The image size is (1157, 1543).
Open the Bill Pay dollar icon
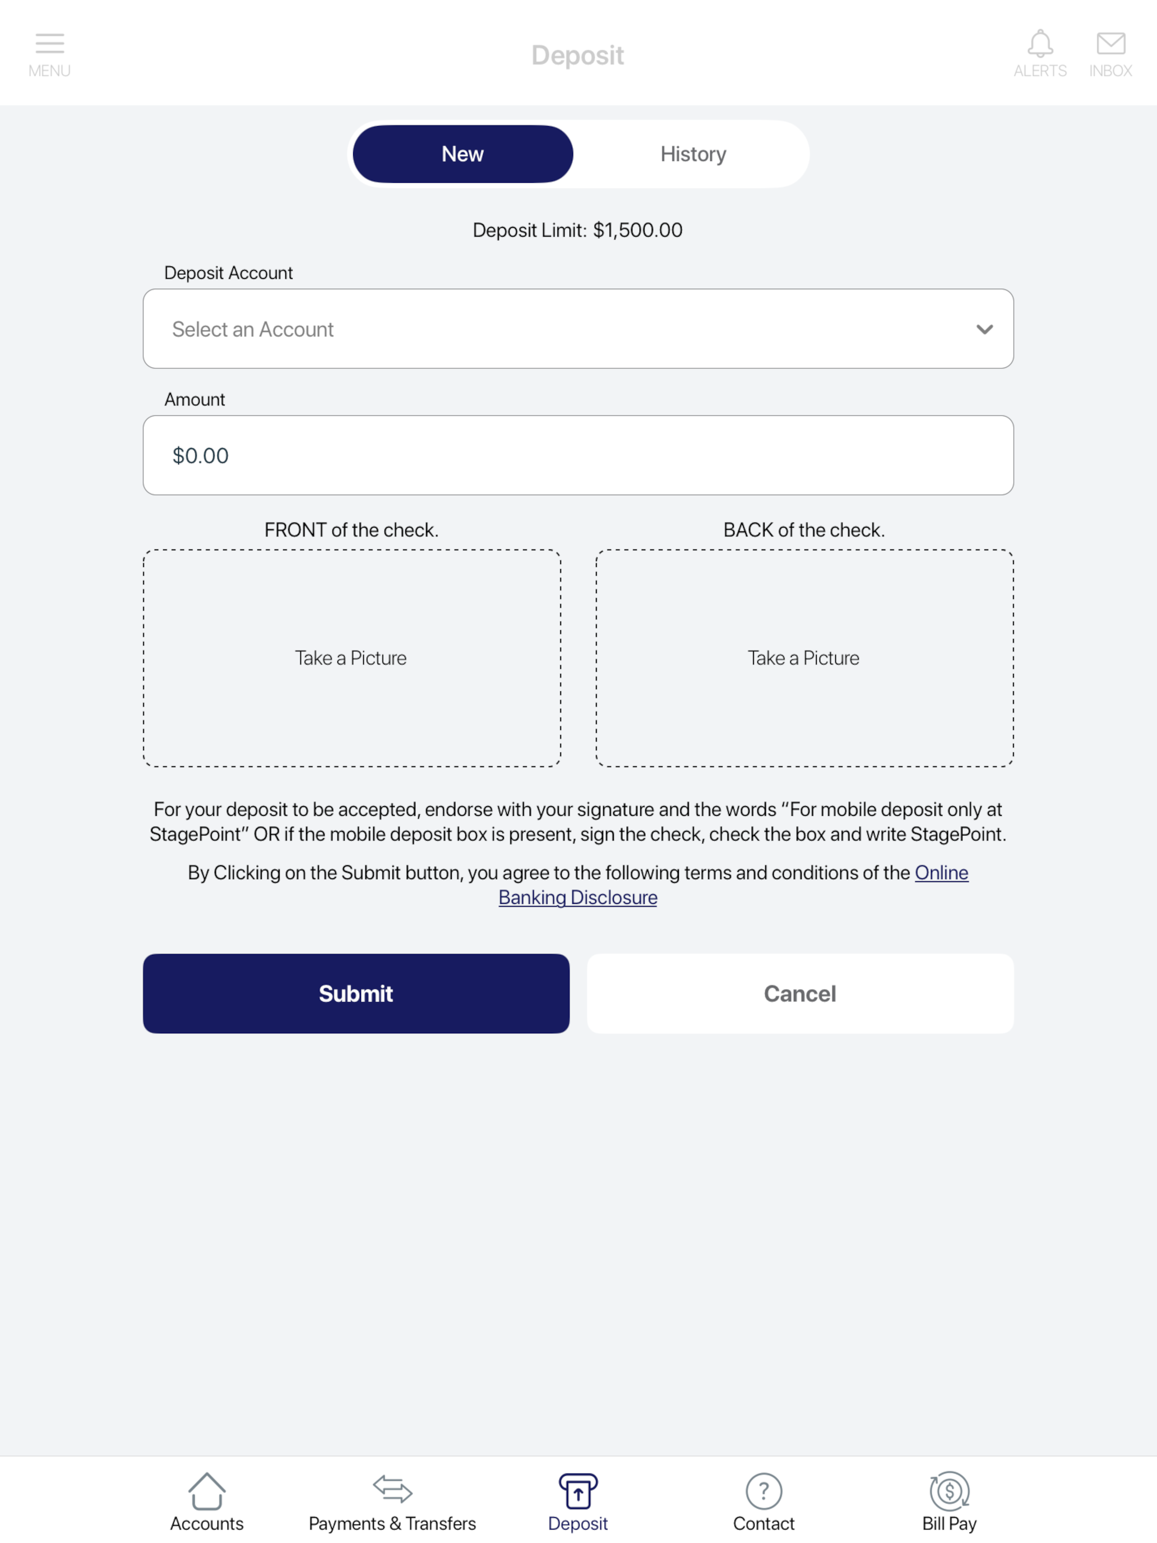click(x=949, y=1491)
